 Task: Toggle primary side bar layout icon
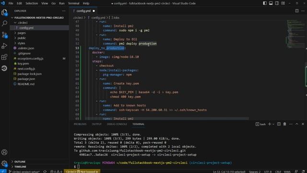point(265,3)
